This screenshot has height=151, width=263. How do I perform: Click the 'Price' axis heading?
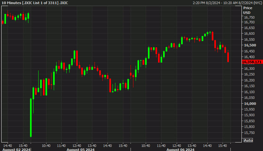[x=248, y=8]
